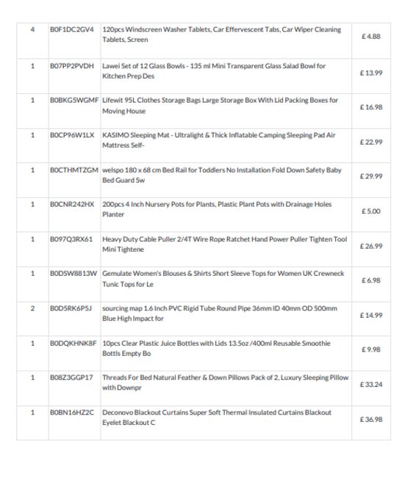Viewport: 402px width, 477px height.
Task: Click ASIN code B0F1DC2GV4
Action: point(72,29)
